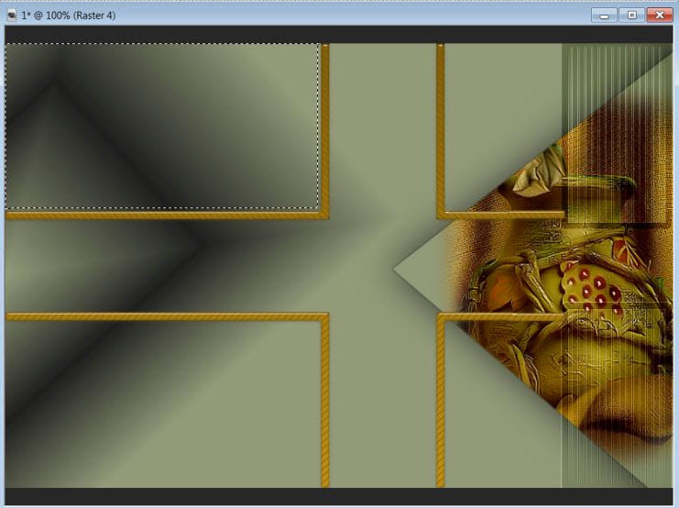Close the image window
Viewport: 679px width, 508px height.
click(660, 16)
